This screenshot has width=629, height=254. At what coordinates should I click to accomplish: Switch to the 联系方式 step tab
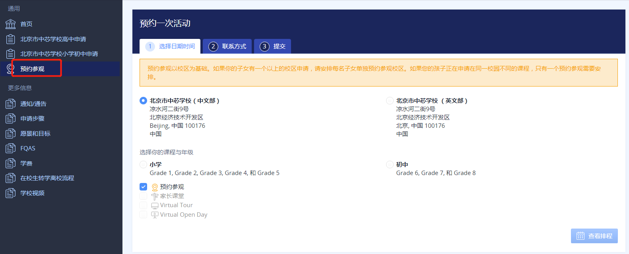(x=227, y=46)
